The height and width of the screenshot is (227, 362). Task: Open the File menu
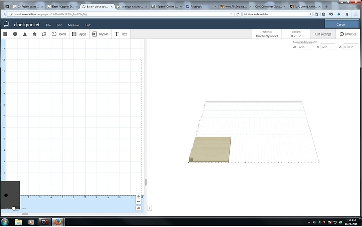pyautogui.click(x=48, y=25)
